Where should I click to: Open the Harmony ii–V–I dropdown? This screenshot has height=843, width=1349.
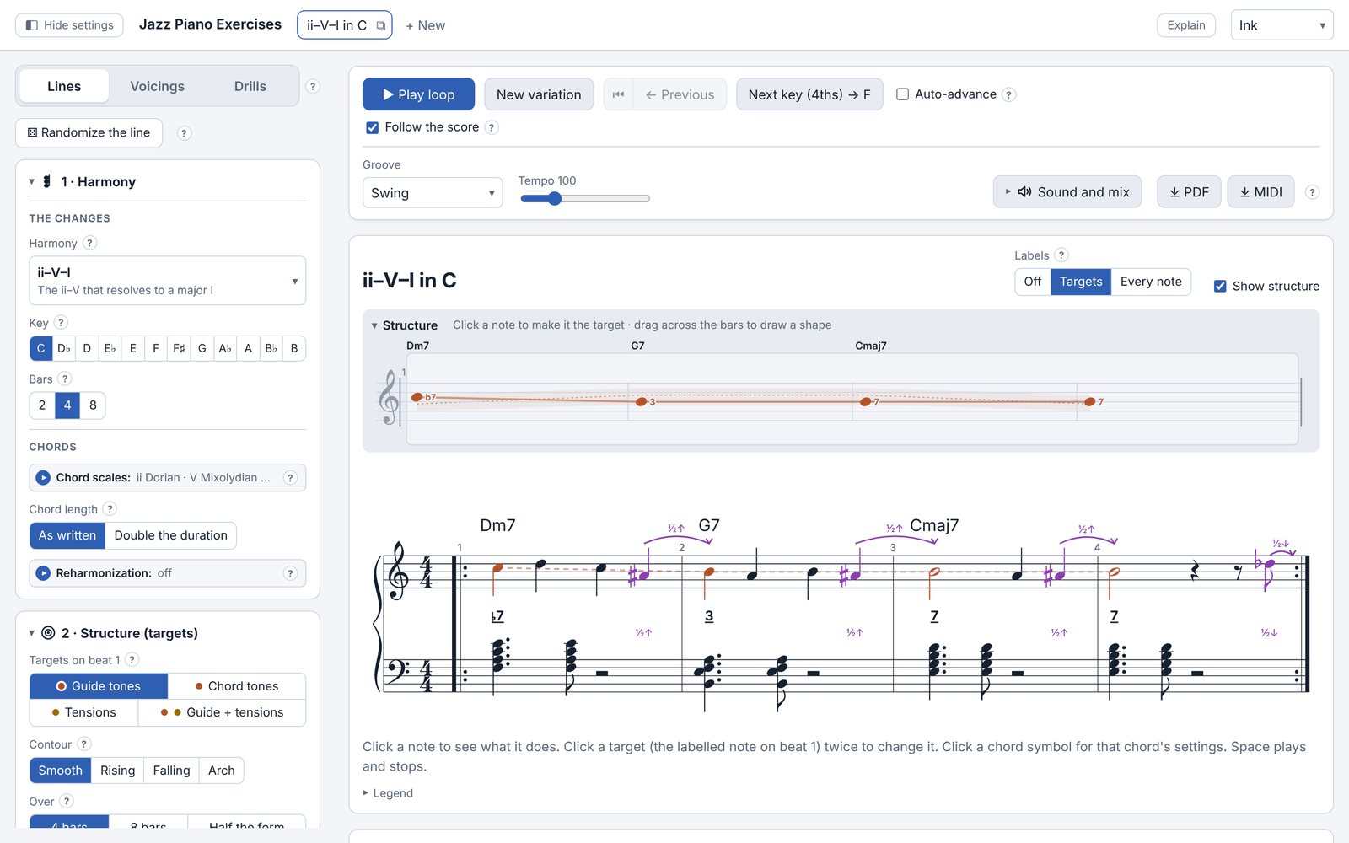(167, 281)
